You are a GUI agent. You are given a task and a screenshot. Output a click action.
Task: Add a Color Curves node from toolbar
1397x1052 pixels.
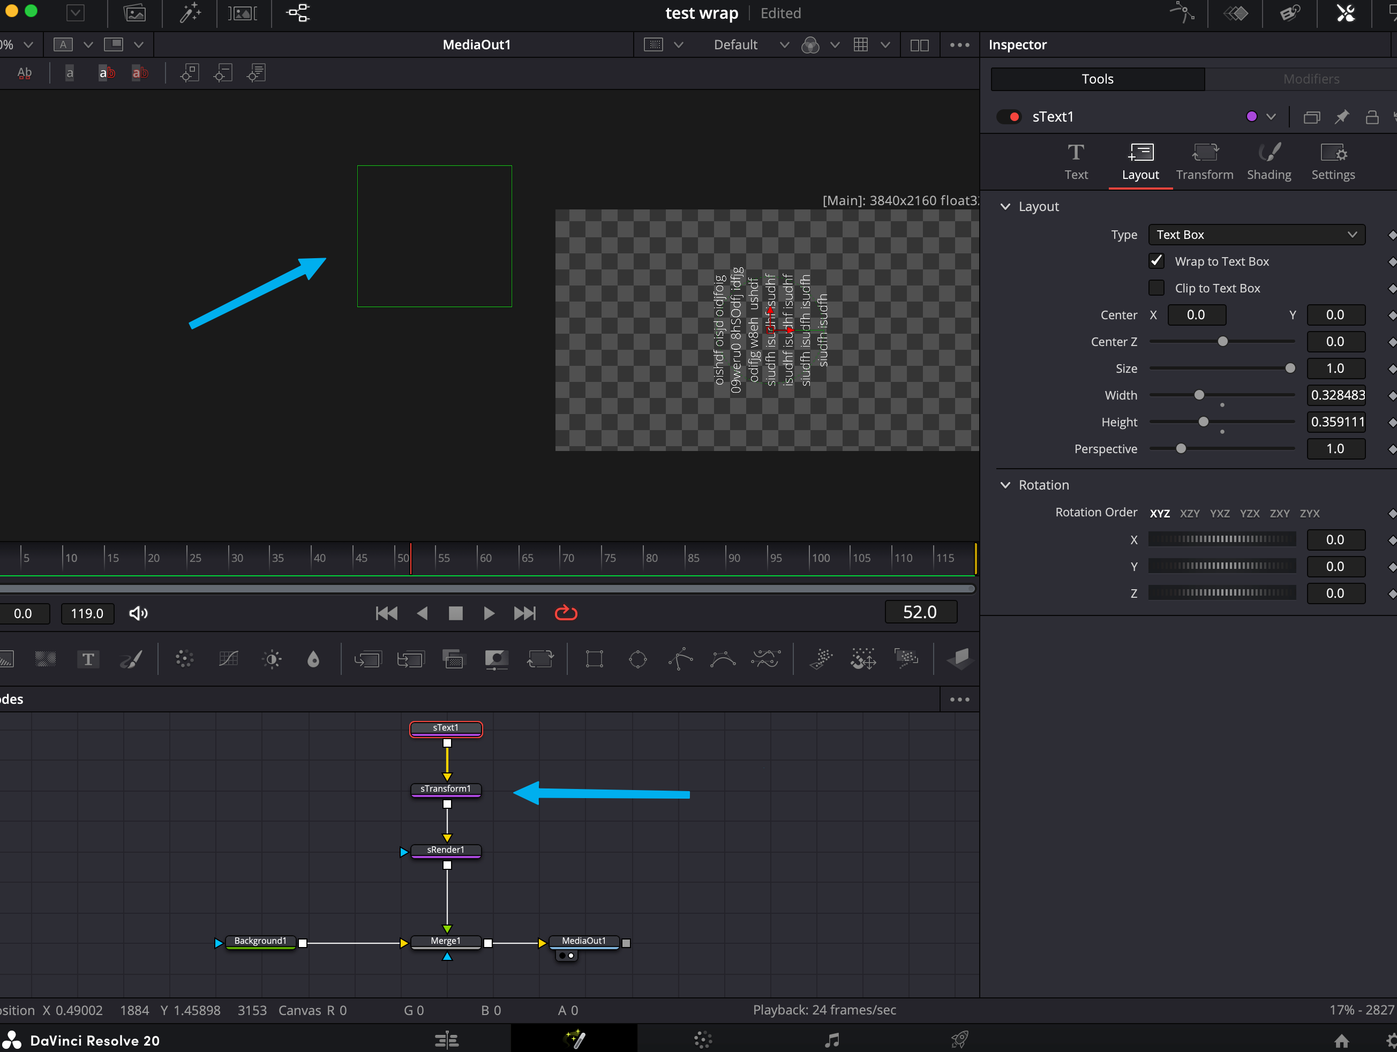[228, 659]
